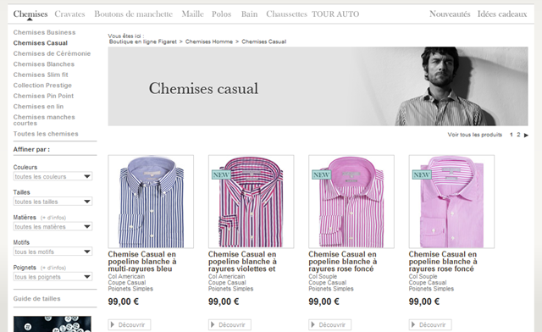542x332 pixels.
Task: Open the Cravates menu
Action: point(69,14)
